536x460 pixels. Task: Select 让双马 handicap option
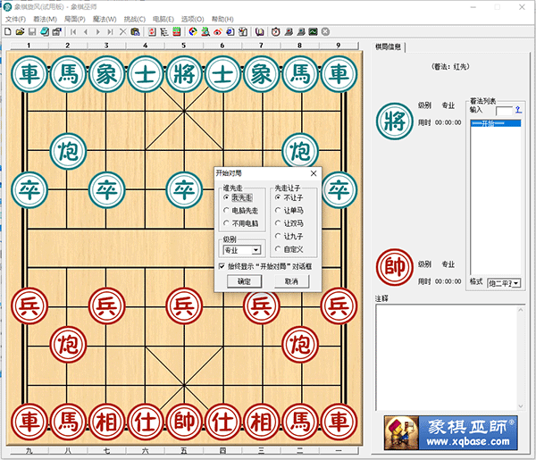click(289, 223)
